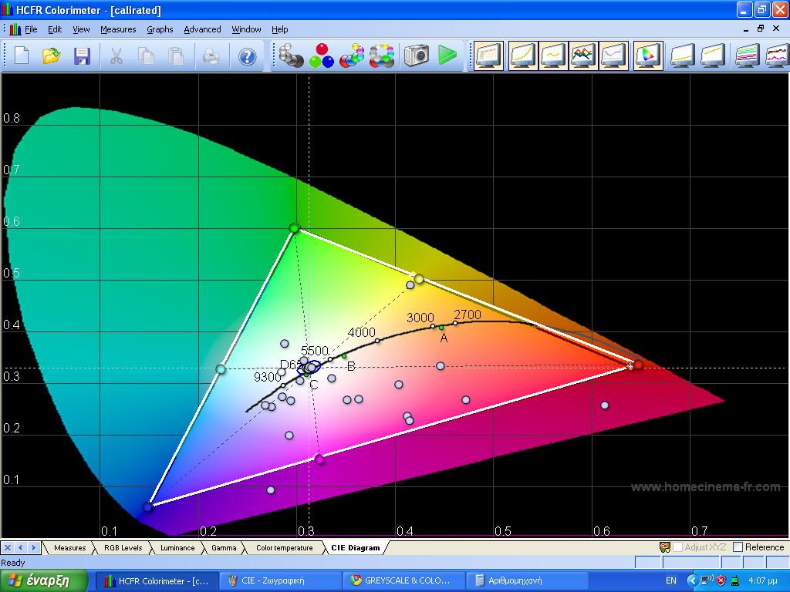The width and height of the screenshot is (790, 592).
Task: Click the blue primary point on gamut
Action: [147, 507]
